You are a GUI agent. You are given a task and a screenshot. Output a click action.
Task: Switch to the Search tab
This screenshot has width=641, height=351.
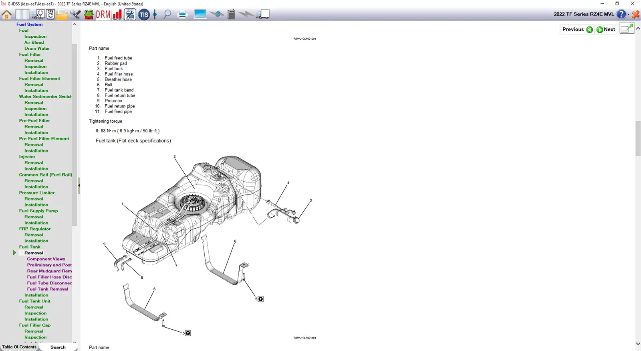(58, 347)
